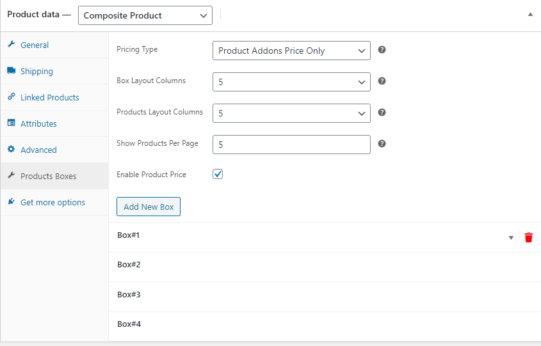This screenshot has width=541, height=346.
Task: Select the Products Boxes tab
Action: point(54,176)
